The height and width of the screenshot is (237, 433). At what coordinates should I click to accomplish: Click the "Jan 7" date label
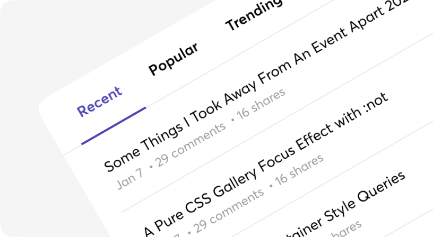click(130, 179)
